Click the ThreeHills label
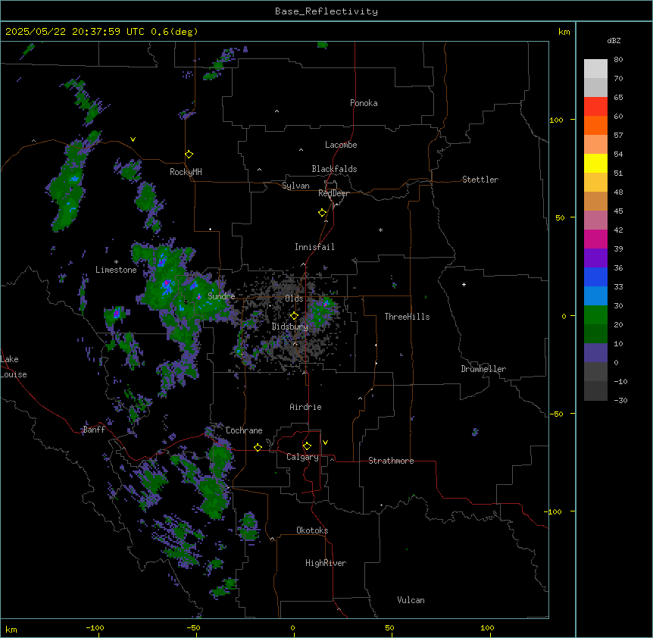This screenshot has width=653, height=638. tap(407, 317)
